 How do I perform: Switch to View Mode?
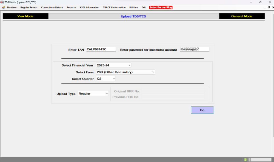[25, 16]
